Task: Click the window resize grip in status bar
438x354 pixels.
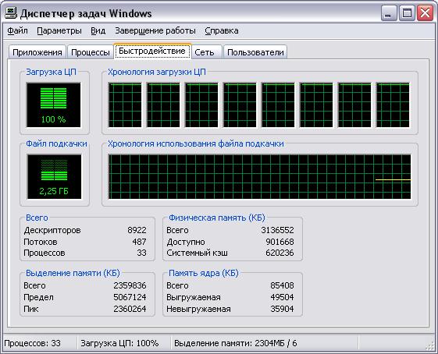Action: point(430,346)
